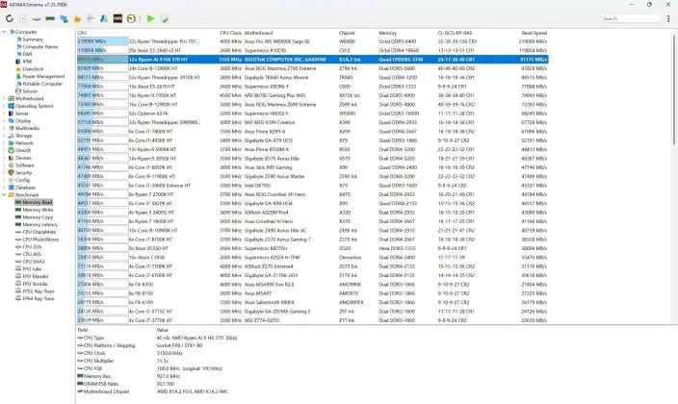This screenshot has height=404, width=678.
Task: Sort by the Motherboard column header
Action: pos(258,33)
